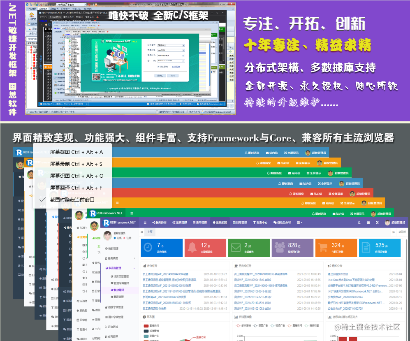
Task: Click 站内信 in top blue window header
Action: 272,153
